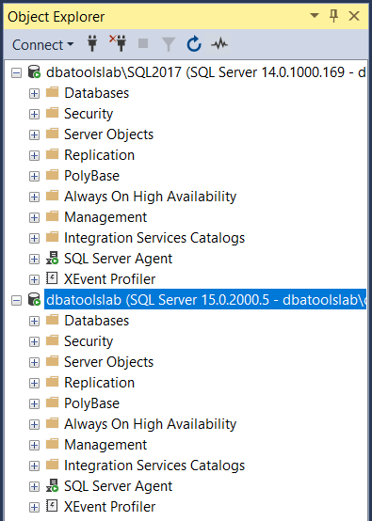Expand Integration Services Catalogs under 15.0.2000.5 server

pyautogui.click(x=34, y=466)
